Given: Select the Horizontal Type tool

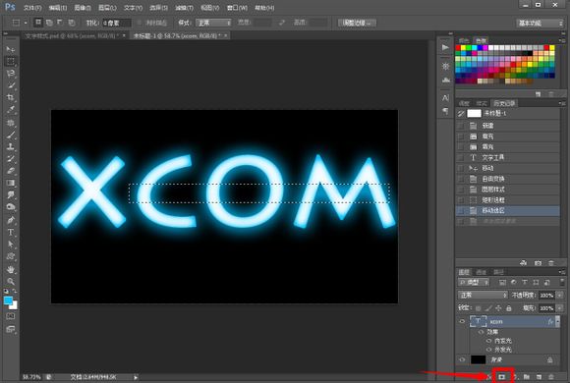Looking at the screenshot, I should [x=11, y=232].
